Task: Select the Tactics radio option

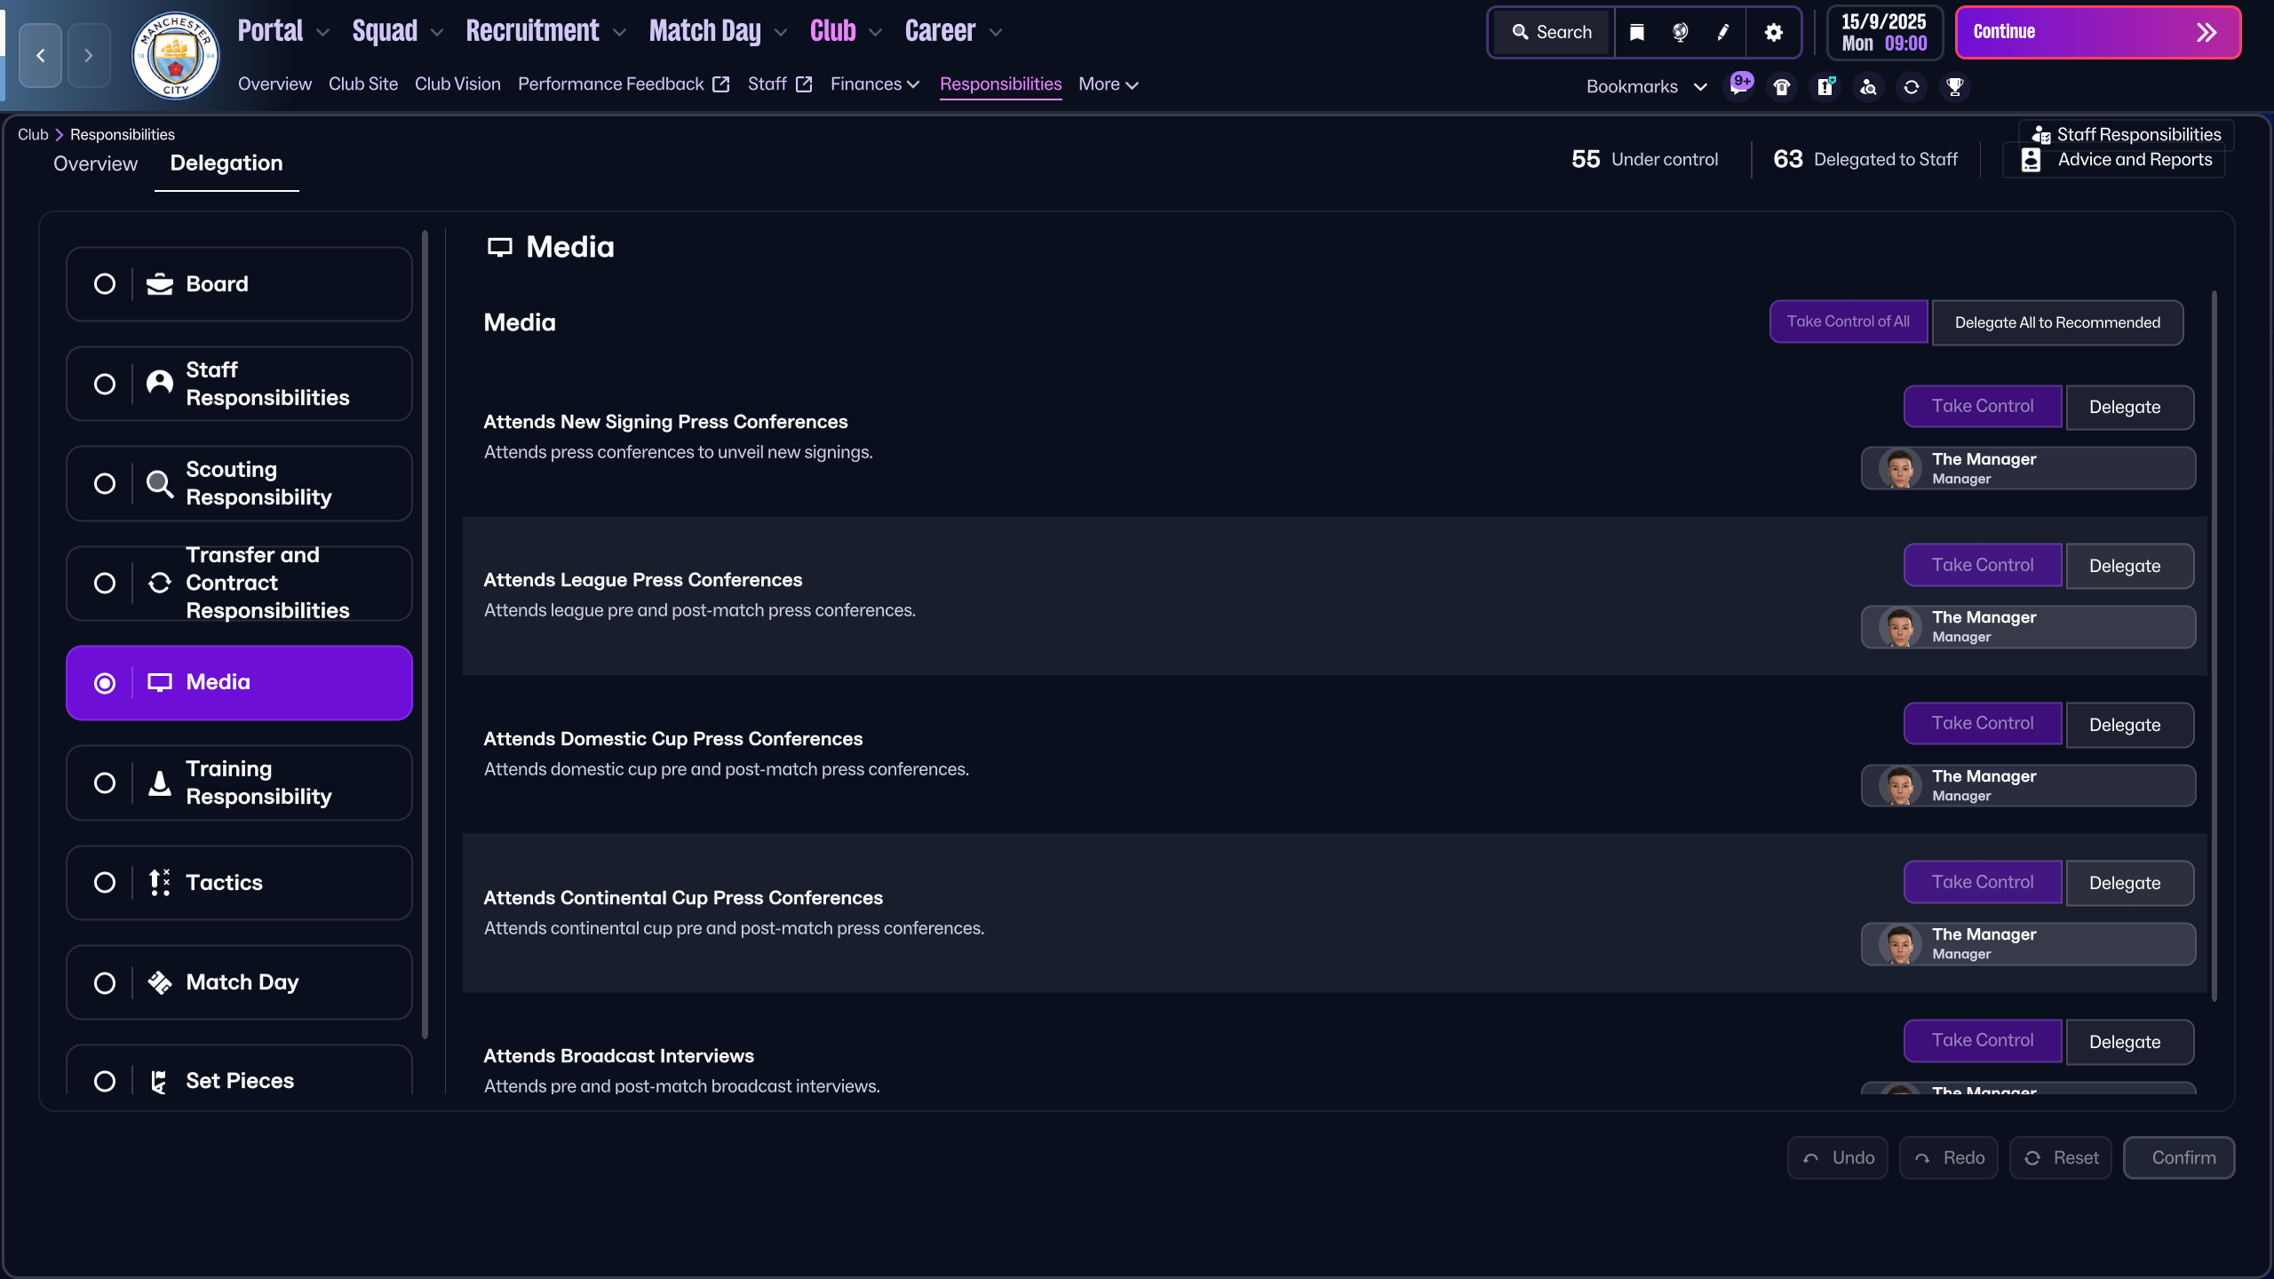Action: click(x=105, y=883)
